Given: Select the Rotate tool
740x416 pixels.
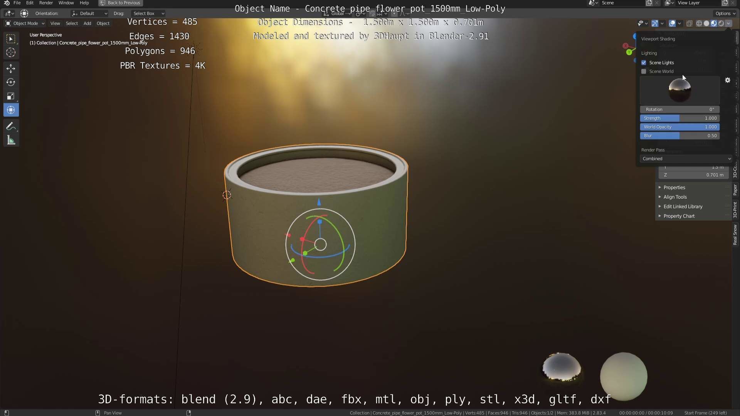Looking at the screenshot, I should (x=11, y=82).
